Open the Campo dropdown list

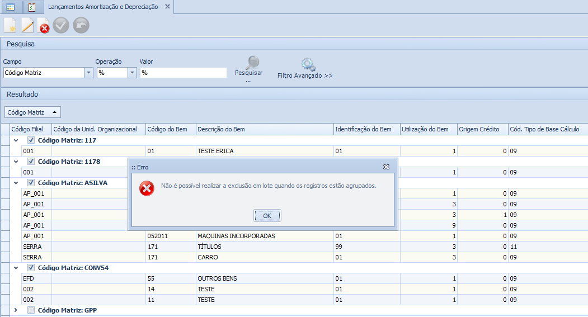tap(88, 73)
